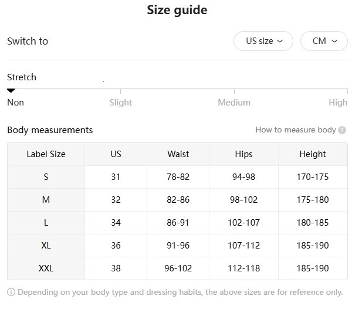Screen dimensions: 352x313
Task: Click the XL size row label
Action: coord(46,246)
